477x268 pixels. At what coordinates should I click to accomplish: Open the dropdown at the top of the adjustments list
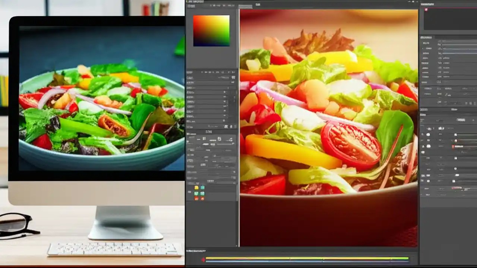(461, 120)
